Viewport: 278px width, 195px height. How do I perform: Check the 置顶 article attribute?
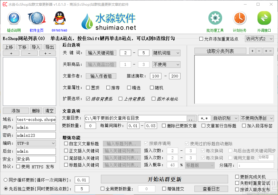(x=88, y=88)
